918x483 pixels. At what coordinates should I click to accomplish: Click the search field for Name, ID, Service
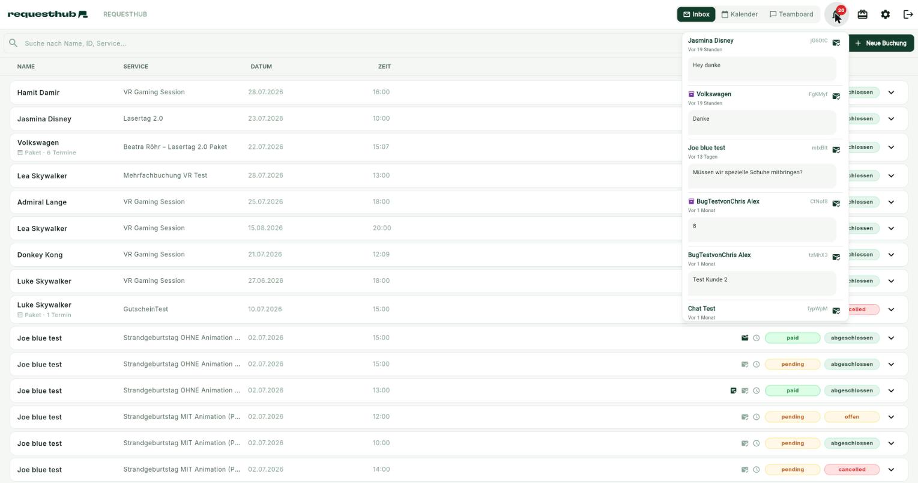tap(342, 43)
